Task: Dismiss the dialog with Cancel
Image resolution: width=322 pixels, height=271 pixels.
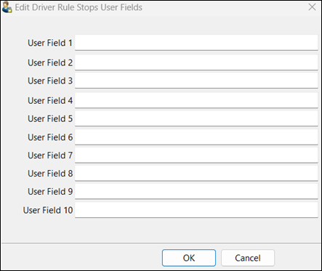Action: 248,258
